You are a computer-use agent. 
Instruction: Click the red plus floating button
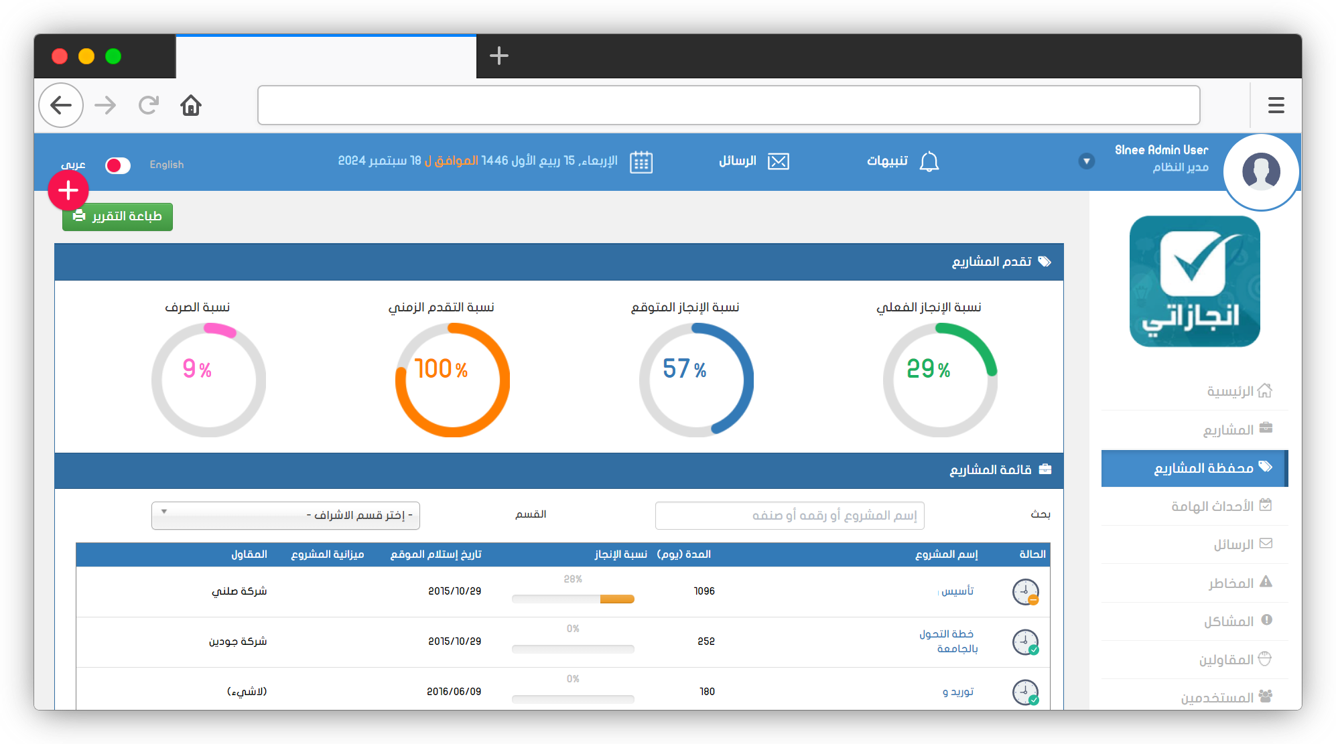[68, 191]
